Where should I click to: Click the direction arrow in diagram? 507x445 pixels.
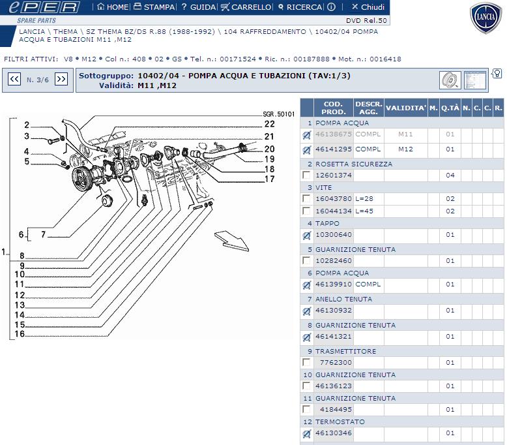tap(231, 241)
